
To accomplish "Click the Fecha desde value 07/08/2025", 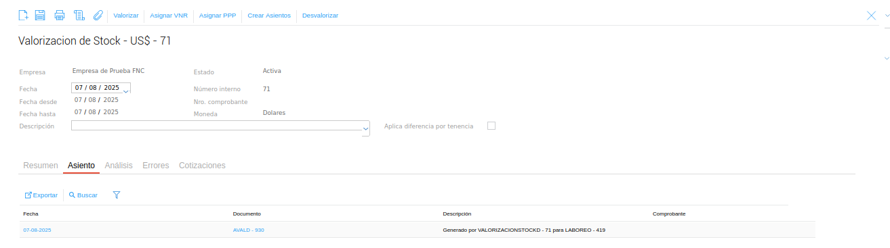I will [96, 100].
